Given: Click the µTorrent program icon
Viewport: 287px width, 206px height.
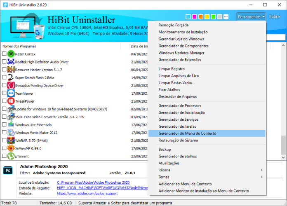Looking at the screenshot, I should (11, 156).
